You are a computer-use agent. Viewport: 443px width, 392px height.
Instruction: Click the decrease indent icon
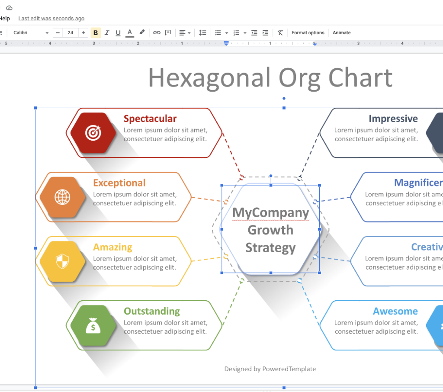[254, 33]
